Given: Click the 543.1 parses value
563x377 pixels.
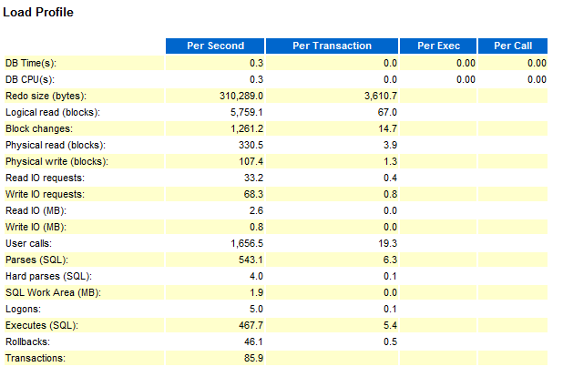Looking at the screenshot, I should point(251,260).
